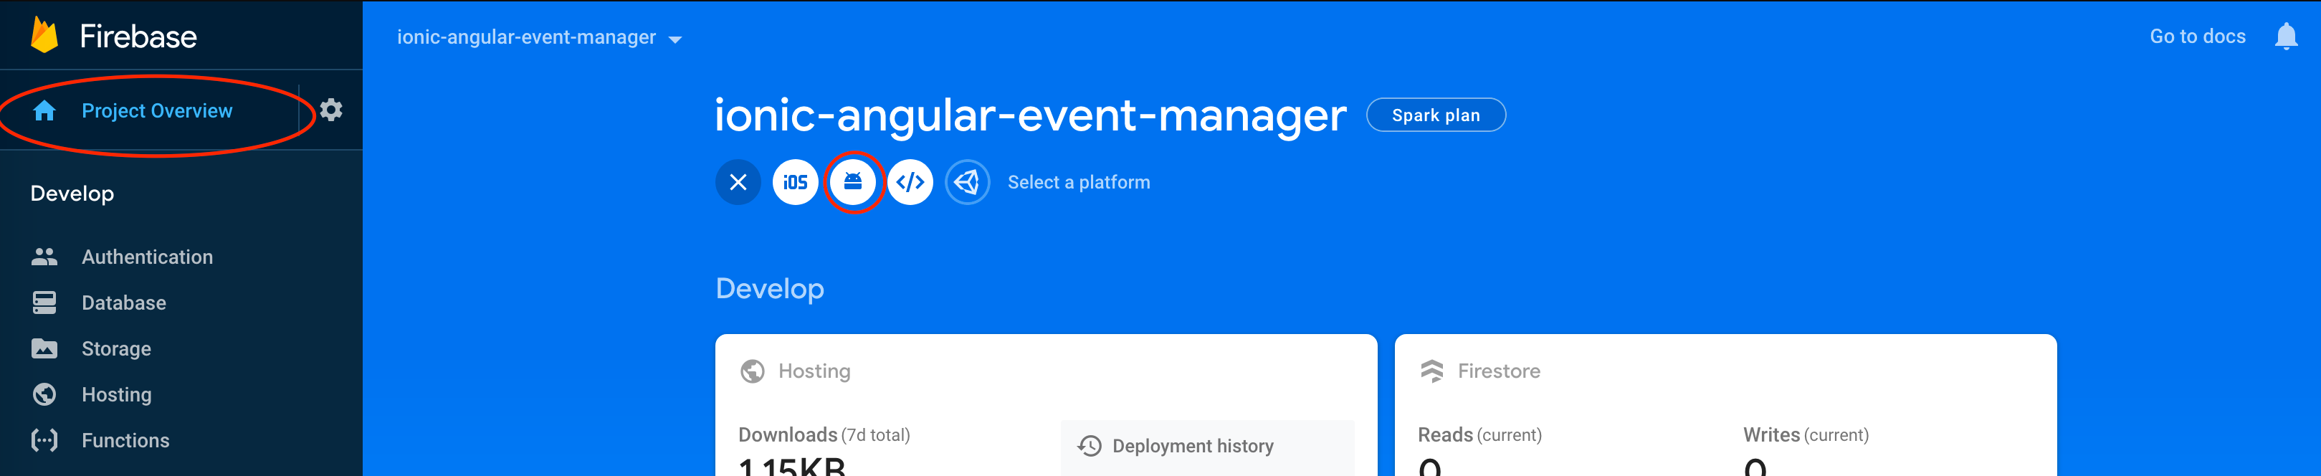The height and width of the screenshot is (476, 2321).
Task: Open the Authentication section
Action: (x=147, y=256)
